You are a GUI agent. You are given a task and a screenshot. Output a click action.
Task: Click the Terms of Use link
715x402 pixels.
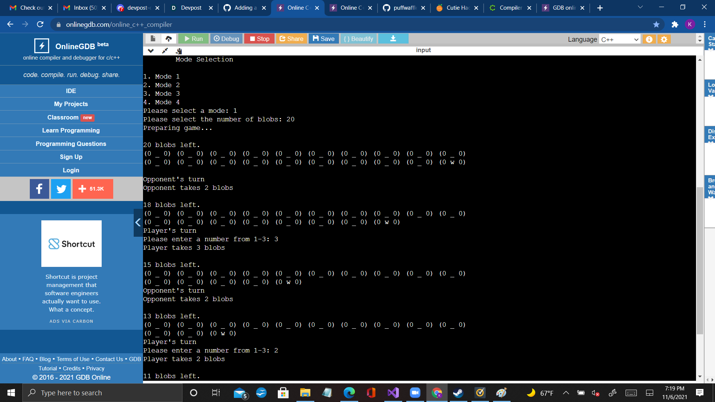click(x=73, y=359)
